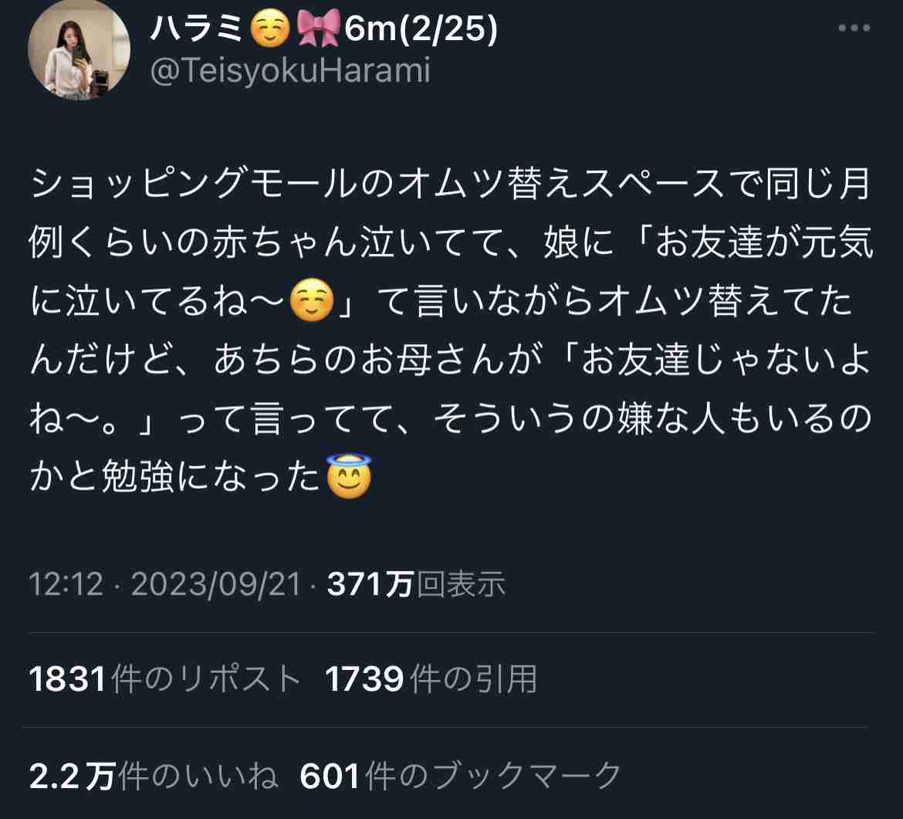Open the 1831件のリポスト list
The image size is (903, 819).
[165, 679]
